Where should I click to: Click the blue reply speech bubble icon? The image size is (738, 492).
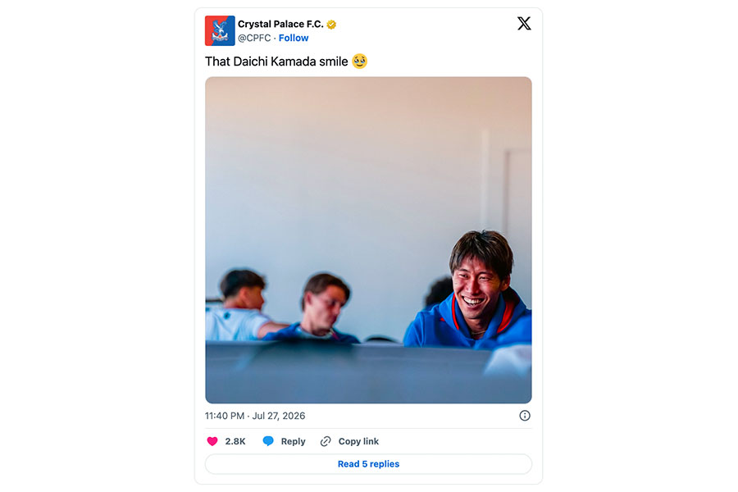point(268,441)
